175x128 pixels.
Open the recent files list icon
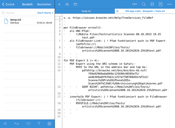point(67,4)
